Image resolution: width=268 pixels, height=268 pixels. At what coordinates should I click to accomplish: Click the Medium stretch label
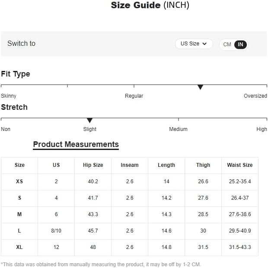pyautogui.click(x=178, y=129)
